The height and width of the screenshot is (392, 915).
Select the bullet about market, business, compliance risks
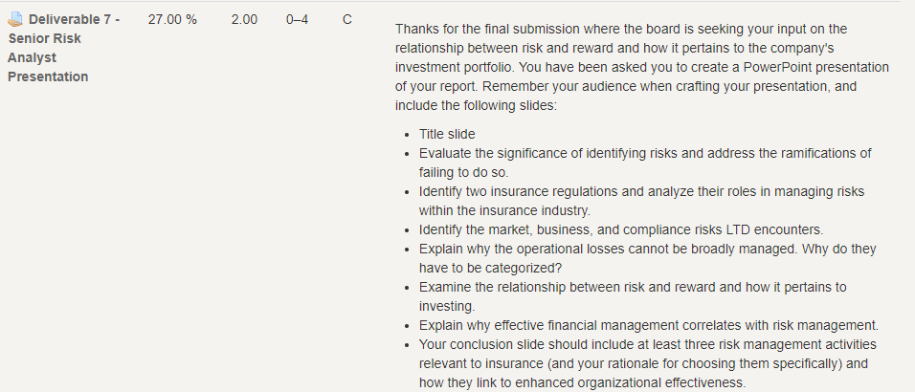click(x=621, y=229)
